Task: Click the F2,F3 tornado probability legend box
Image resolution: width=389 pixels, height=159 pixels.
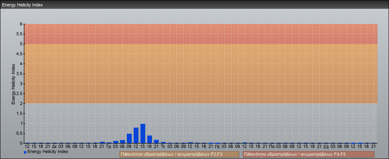Action: click(179, 154)
